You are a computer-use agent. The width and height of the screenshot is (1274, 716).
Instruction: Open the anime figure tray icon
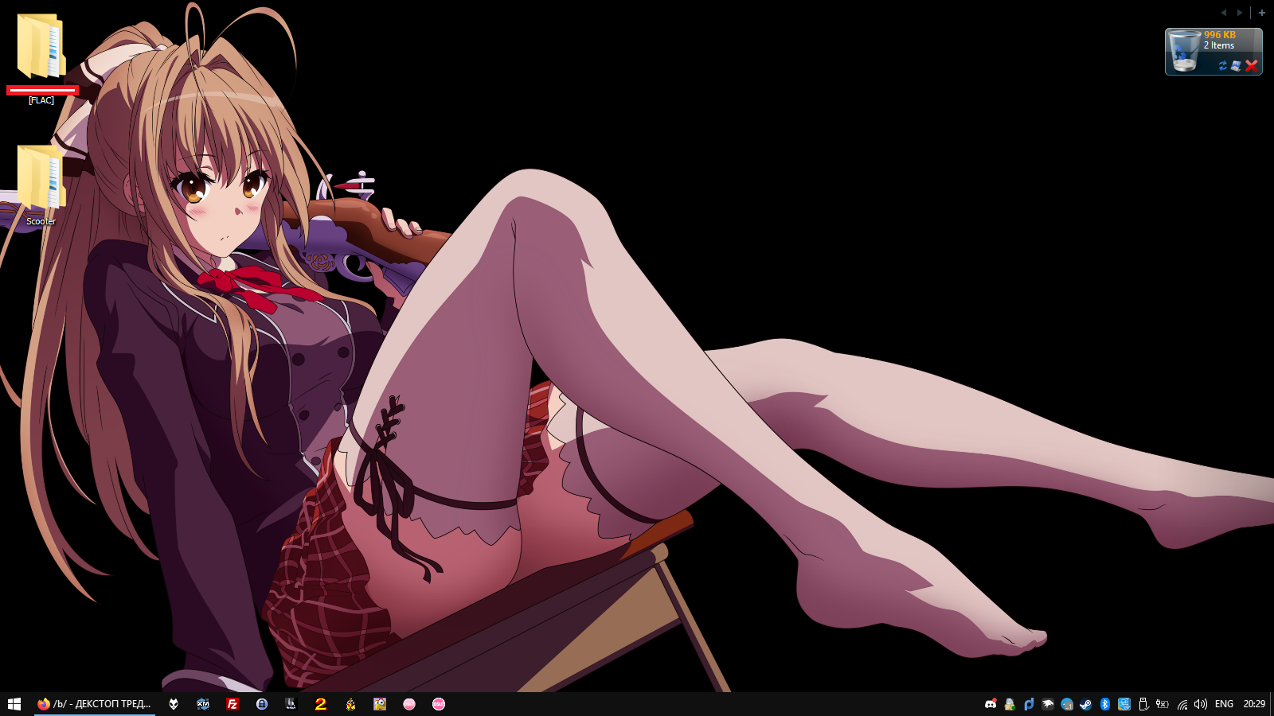click(1010, 704)
